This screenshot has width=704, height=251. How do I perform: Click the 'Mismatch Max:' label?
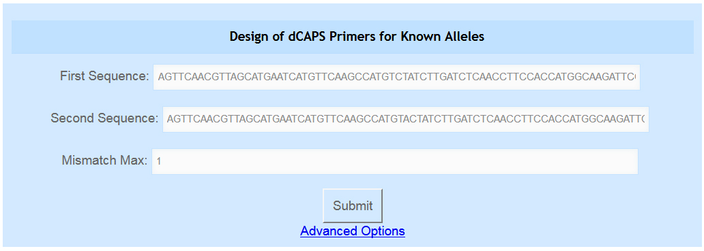coord(104,161)
